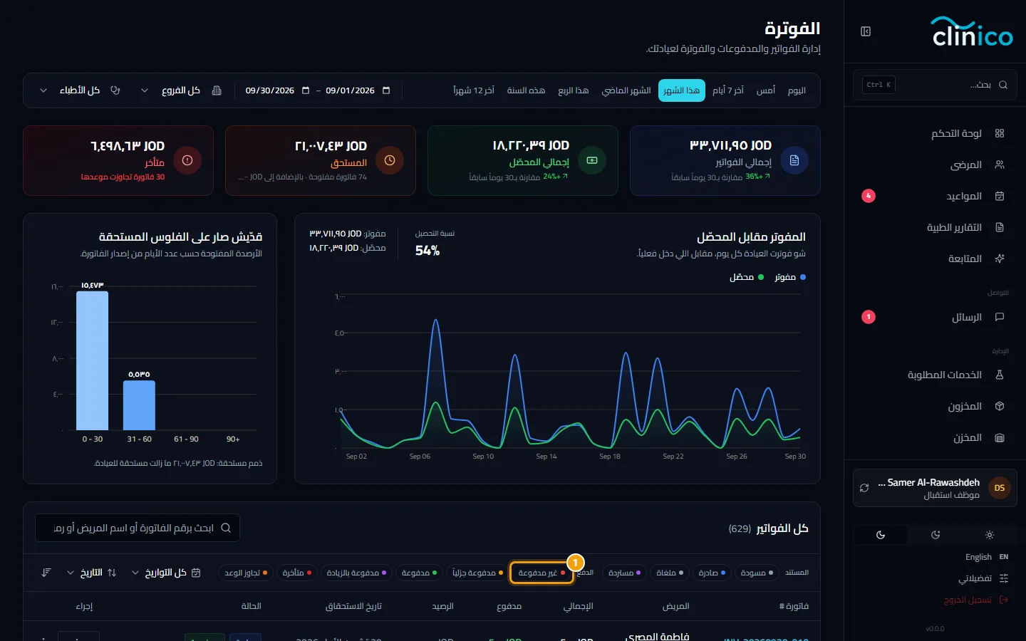Viewport: 1026px width, 641px height.
Task: Open the كل الفروع branches dropdown
Action: [181, 90]
